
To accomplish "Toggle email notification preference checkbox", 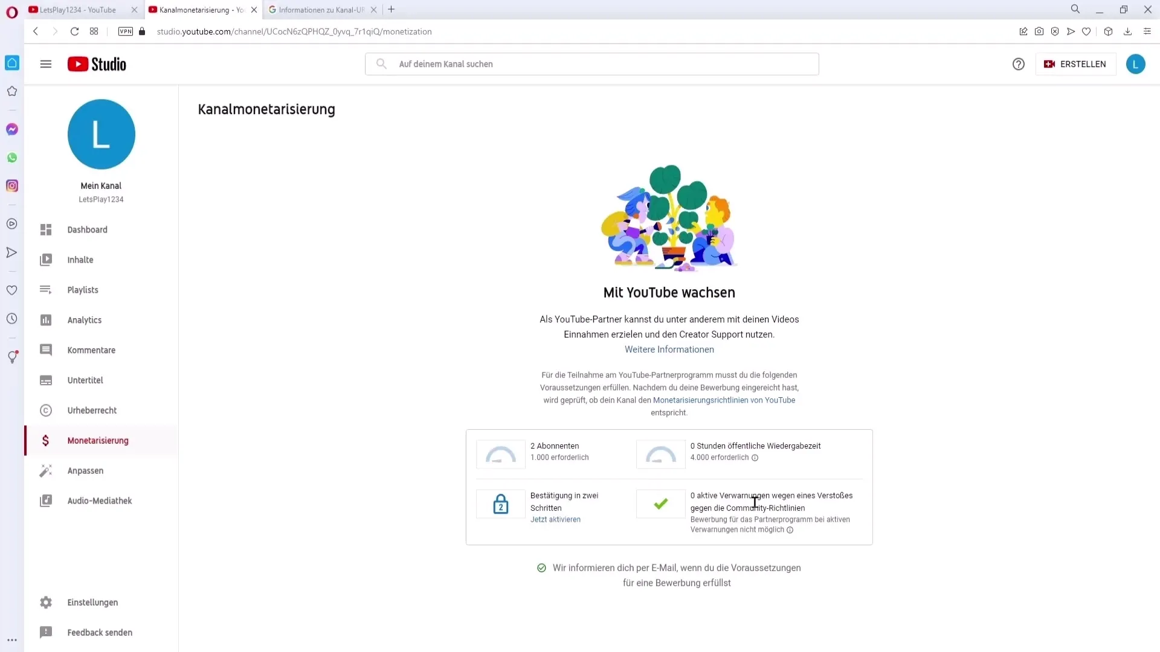I will (x=541, y=567).
